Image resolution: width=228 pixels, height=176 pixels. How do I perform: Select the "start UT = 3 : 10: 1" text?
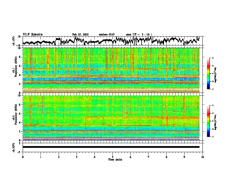[x=139, y=35]
